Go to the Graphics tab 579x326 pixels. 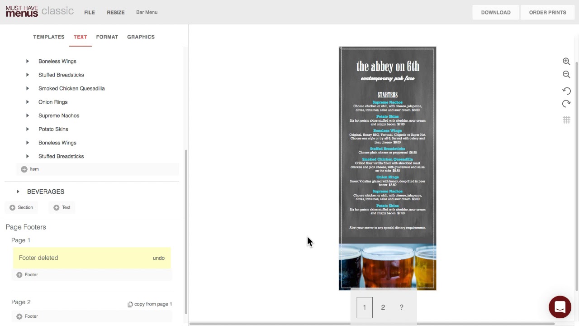click(x=141, y=37)
